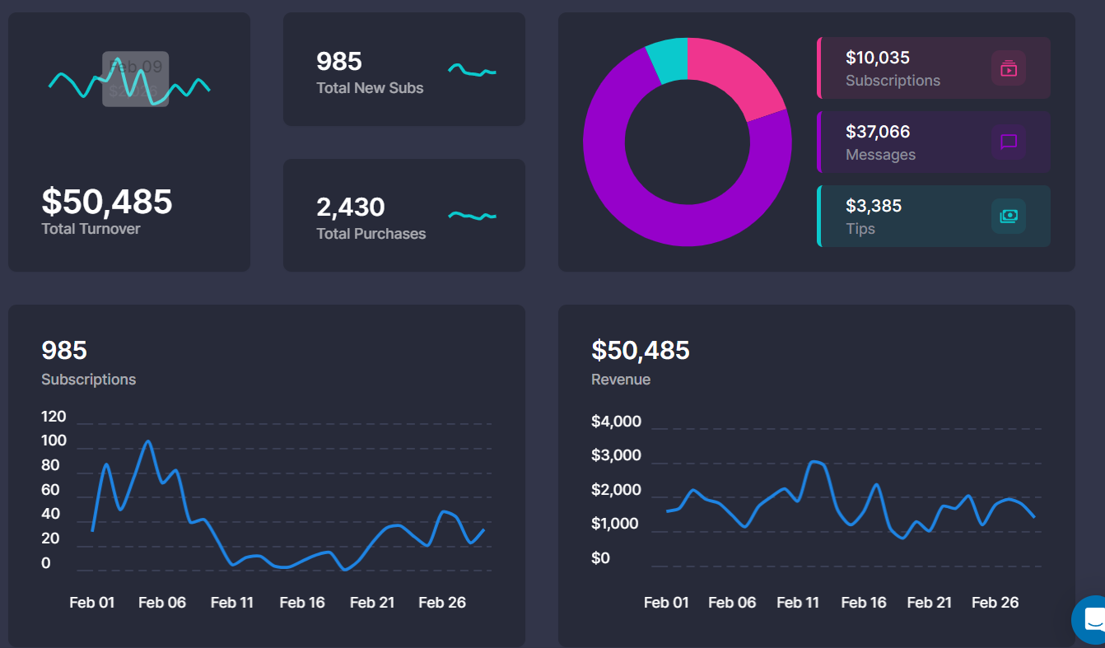Click Feb 26 on the Subscriptions chart axis
The image size is (1105, 648).
pyautogui.click(x=442, y=603)
